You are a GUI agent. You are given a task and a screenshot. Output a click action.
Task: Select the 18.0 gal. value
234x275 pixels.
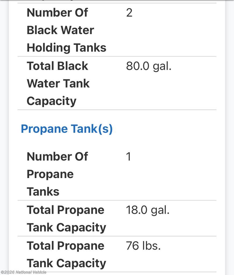point(148,210)
